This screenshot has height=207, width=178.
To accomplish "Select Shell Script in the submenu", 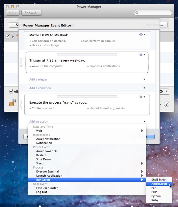I will [159, 180].
